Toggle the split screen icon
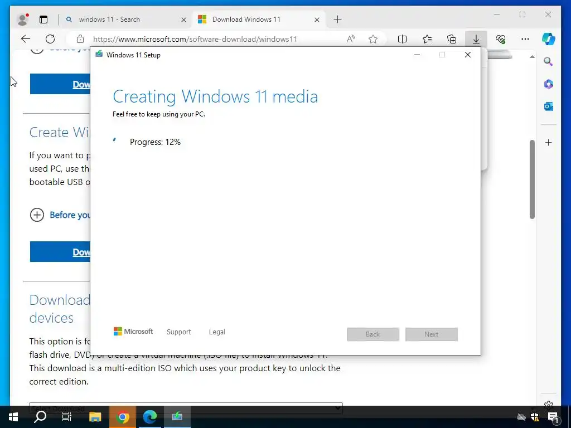The width and height of the screenshot is (571, 428). click(402, 39)
